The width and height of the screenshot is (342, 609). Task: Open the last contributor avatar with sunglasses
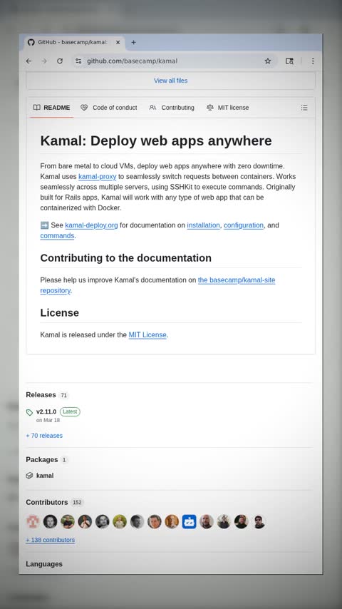click(x=259, y=521)
